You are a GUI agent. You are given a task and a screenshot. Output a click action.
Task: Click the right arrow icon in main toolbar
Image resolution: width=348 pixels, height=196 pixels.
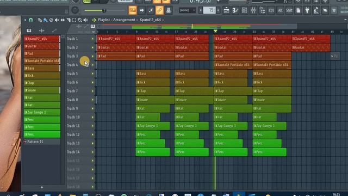coord(141,10)
